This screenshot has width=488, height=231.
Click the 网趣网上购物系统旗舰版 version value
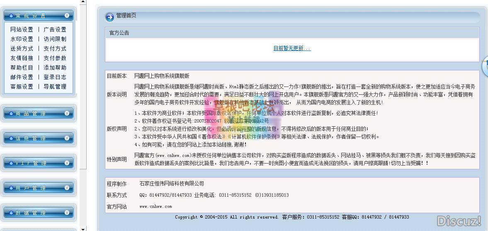(x=162, y=76)
